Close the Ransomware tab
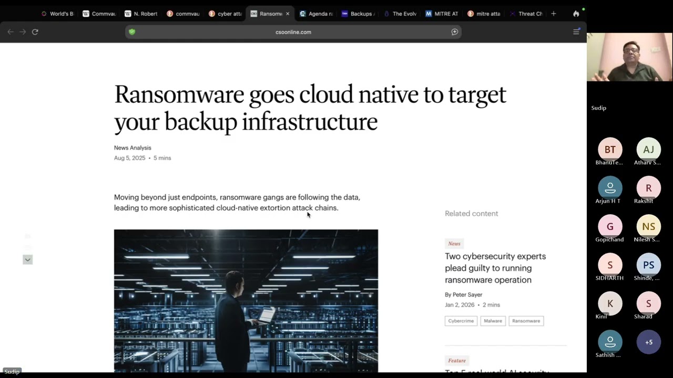Viewport: 673px width, 378px height. pos(288,14)
